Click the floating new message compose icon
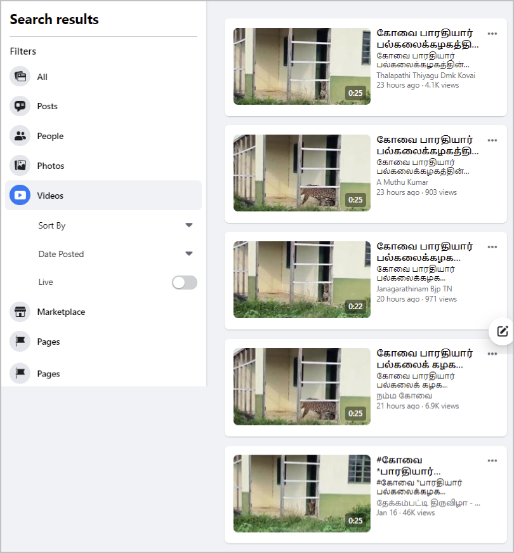This screenshot has height=553, width=514. point(502,331)
